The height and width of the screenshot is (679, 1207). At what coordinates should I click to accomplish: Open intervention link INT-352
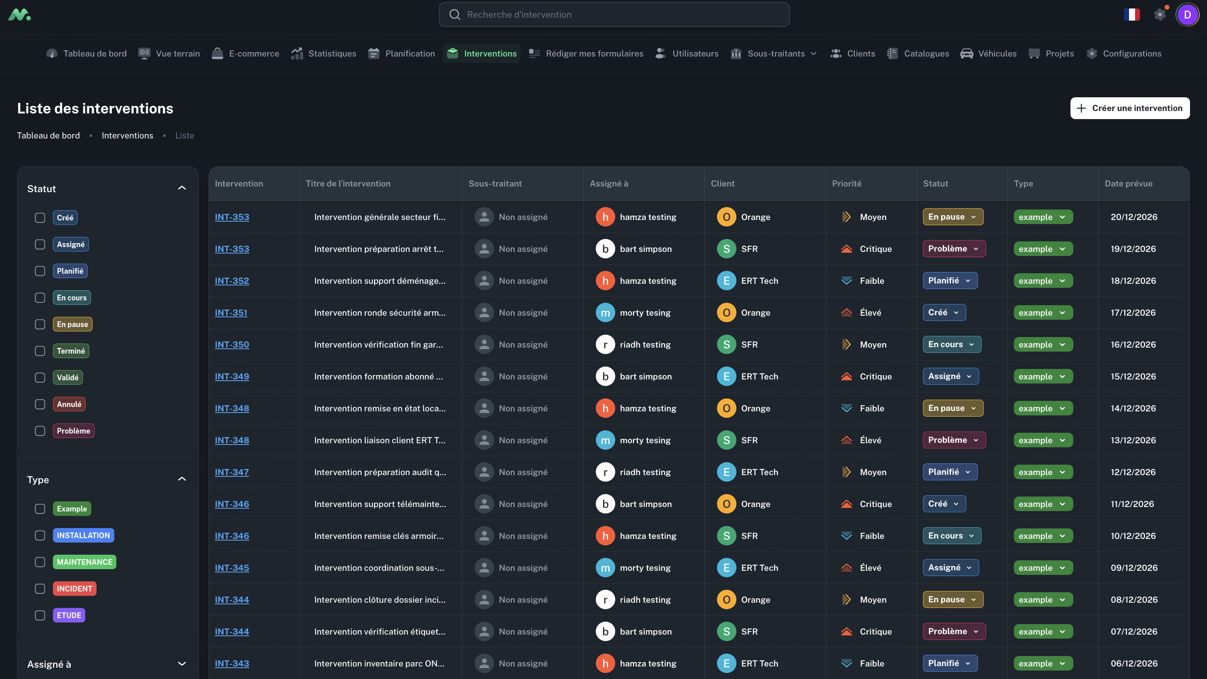232,281
